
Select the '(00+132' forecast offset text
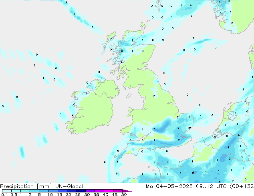coord(242,186)
